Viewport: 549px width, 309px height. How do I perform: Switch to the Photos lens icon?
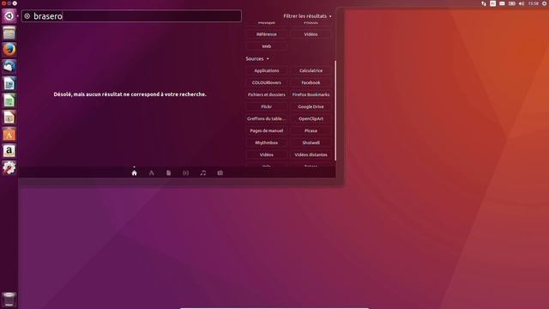(x=220, y=173)
